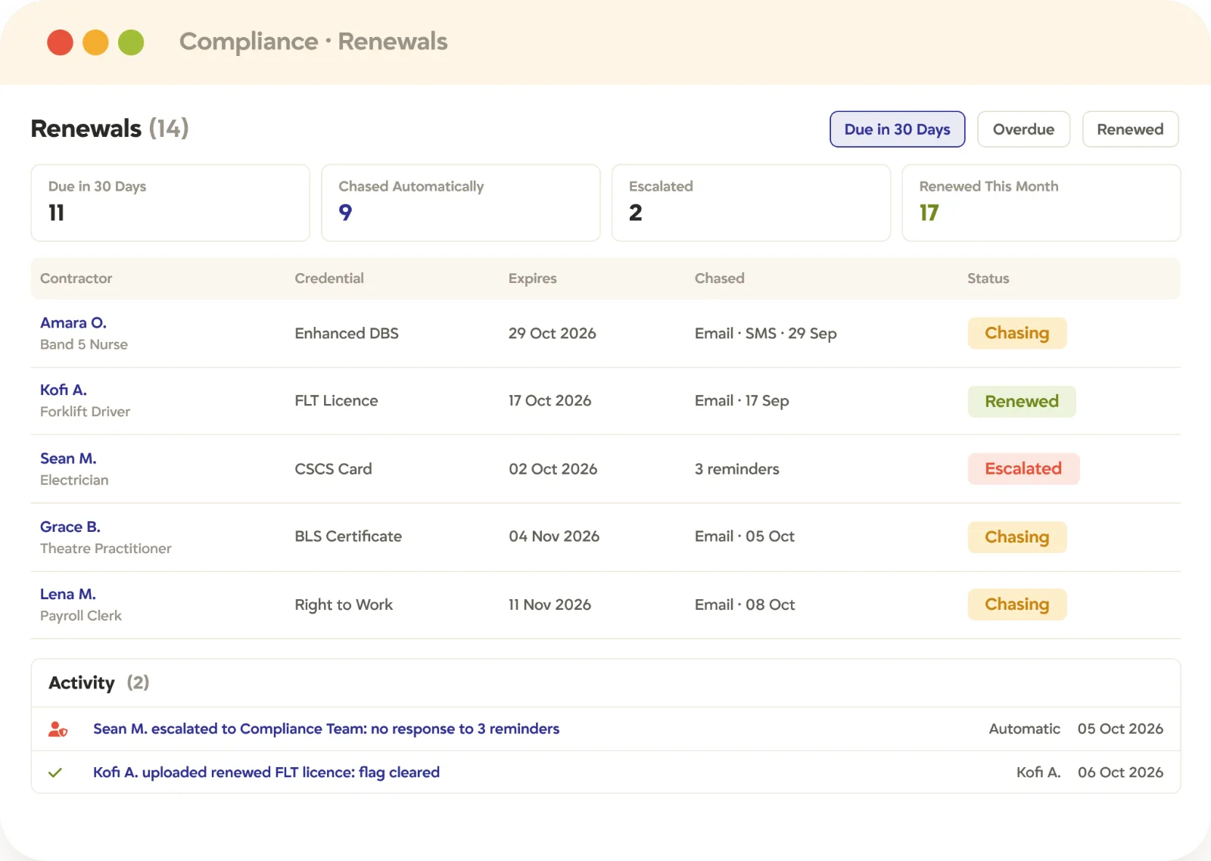This screenshot has height=861, width=1211.
Task: Click the 3 reminders chased cell
Action: point(737,469)
